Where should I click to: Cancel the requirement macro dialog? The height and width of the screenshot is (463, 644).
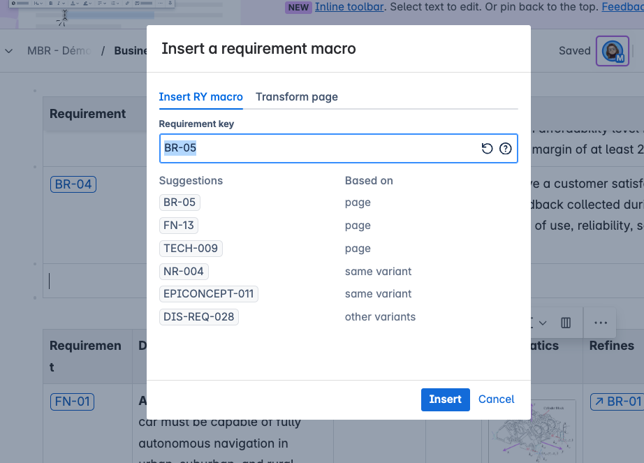pos(496,399)
